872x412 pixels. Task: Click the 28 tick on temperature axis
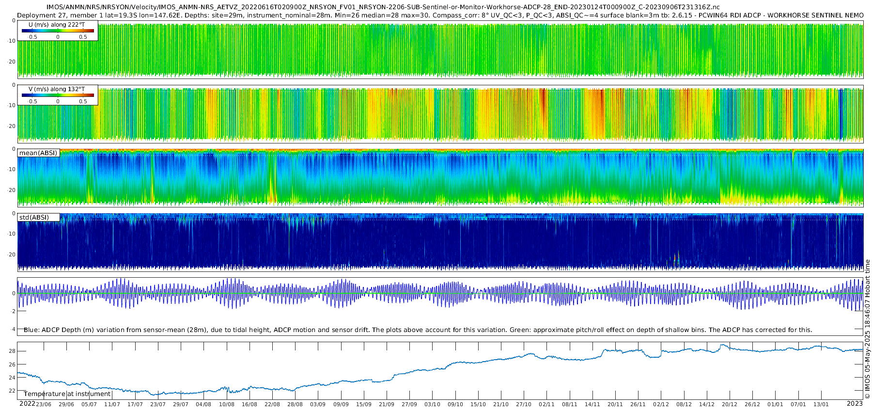click(12, 351)
